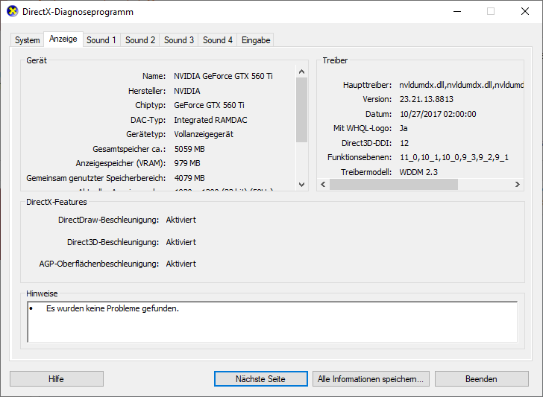This screenshot has height=397, width=543.
Task: Click the Nächste Seite button
Action: pos(261,378)
